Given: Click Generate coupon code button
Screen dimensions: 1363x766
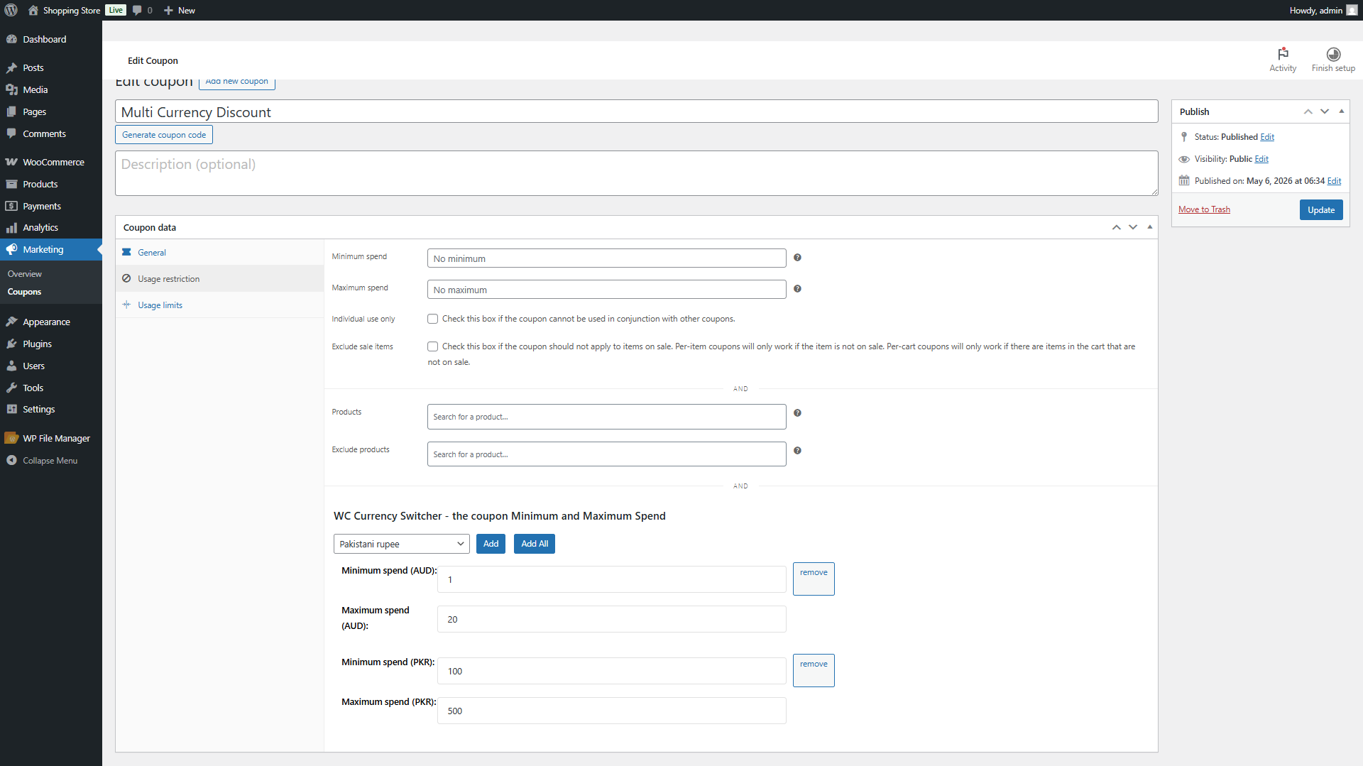Looking at the screenshot, I should point(164,135).
